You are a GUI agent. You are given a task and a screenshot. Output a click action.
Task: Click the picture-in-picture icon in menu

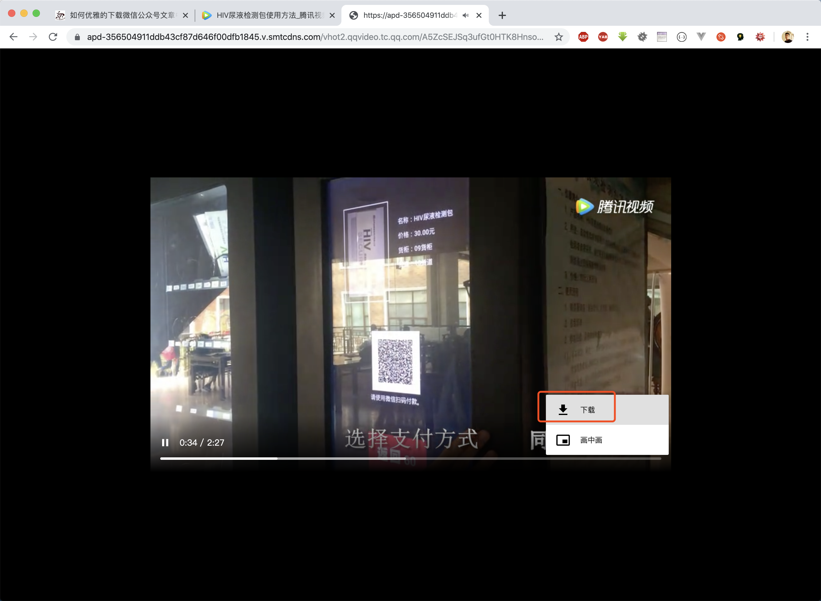pyautogui.click(x=563, y=440)
